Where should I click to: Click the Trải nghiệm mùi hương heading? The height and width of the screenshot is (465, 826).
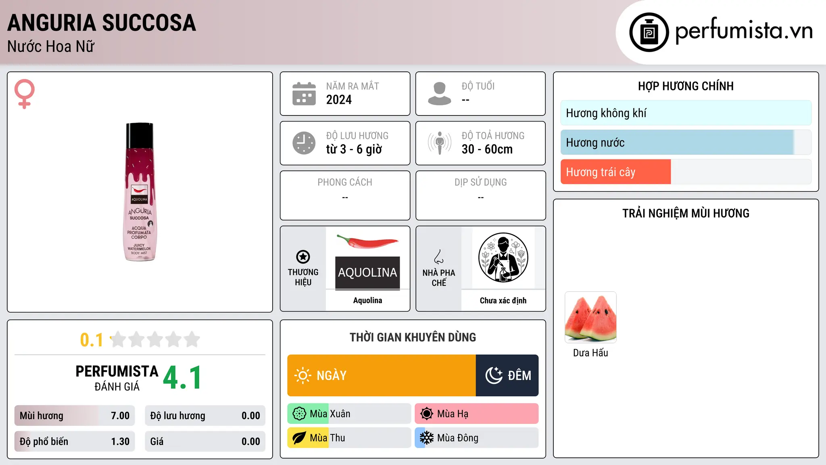click(686, 213)
